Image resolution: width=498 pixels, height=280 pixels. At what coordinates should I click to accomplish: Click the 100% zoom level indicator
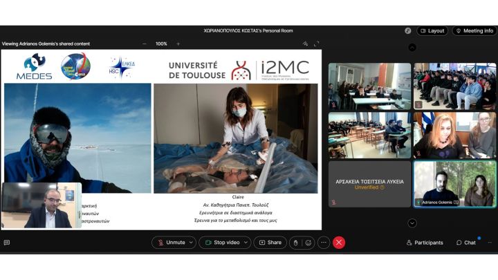[x=161, y=44]
